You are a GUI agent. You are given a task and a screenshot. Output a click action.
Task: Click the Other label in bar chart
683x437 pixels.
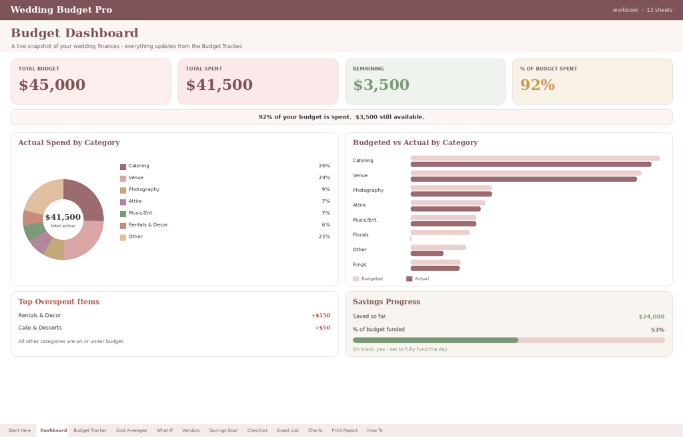[360, 249]
